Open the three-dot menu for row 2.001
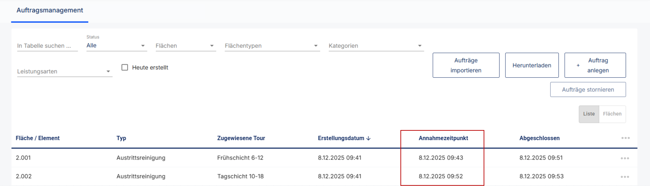The image size is (650, 186). [625, 158]
